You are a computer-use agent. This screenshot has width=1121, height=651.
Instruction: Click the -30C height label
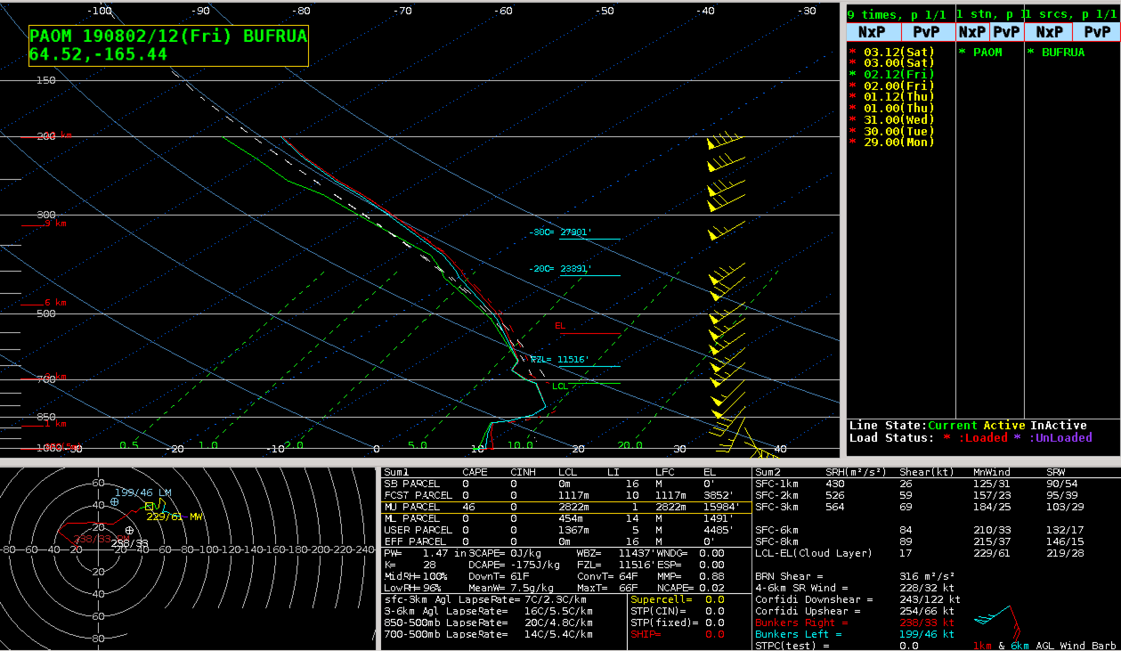[560, 232]
